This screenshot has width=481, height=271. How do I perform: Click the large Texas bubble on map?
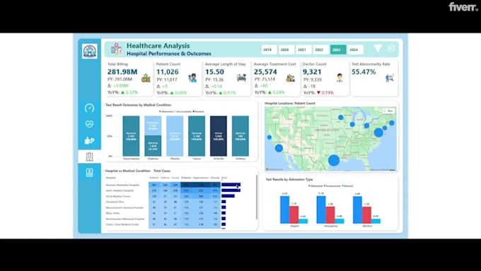click(334, 160)
